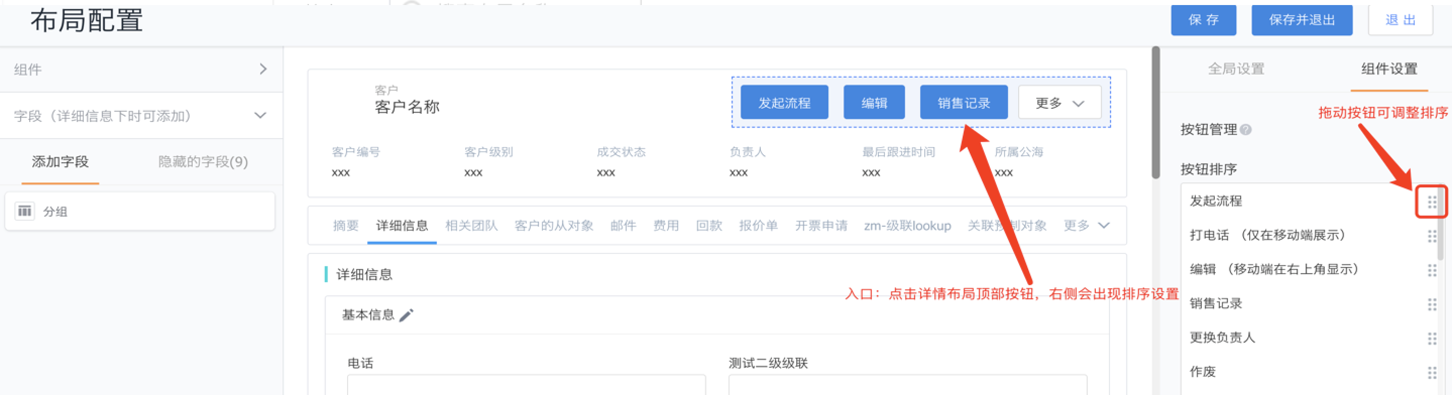Click 销售记录 in the button order list
This screenshot has height=395, width=1452.
1215,303
